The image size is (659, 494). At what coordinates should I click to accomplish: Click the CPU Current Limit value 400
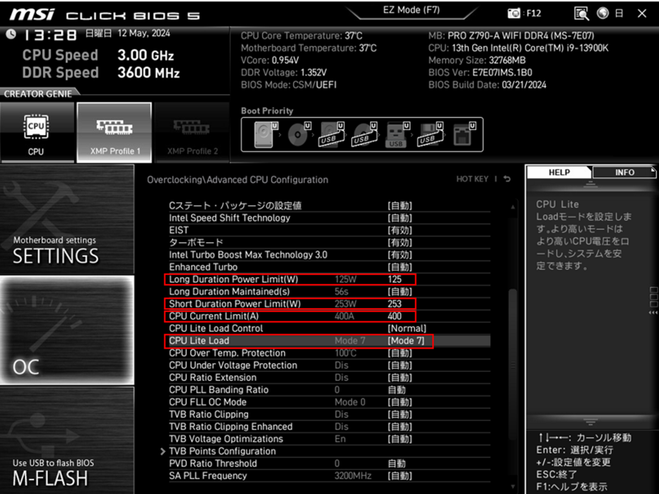pyautogui.click(x=394, y=316)
